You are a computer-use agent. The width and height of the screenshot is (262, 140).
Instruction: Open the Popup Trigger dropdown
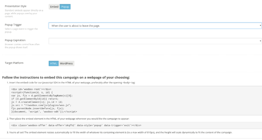(x=155, y=26)
